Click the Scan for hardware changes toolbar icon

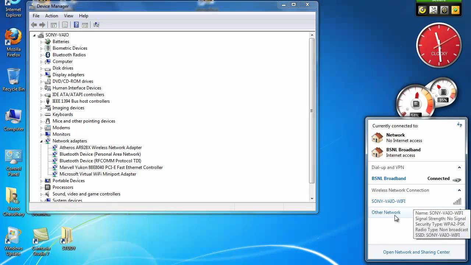click(96, 25)
